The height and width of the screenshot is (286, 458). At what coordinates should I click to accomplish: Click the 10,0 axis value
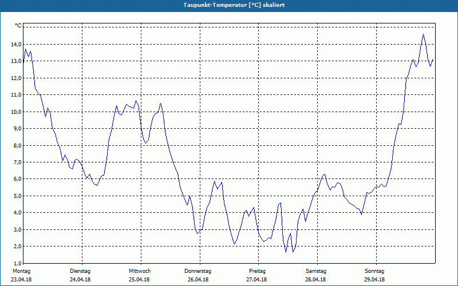click(x=16, y=112)
